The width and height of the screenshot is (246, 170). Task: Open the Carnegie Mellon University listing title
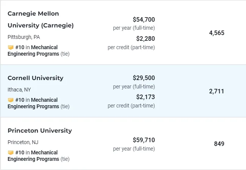pyautogui.click(x=40, y=19)
